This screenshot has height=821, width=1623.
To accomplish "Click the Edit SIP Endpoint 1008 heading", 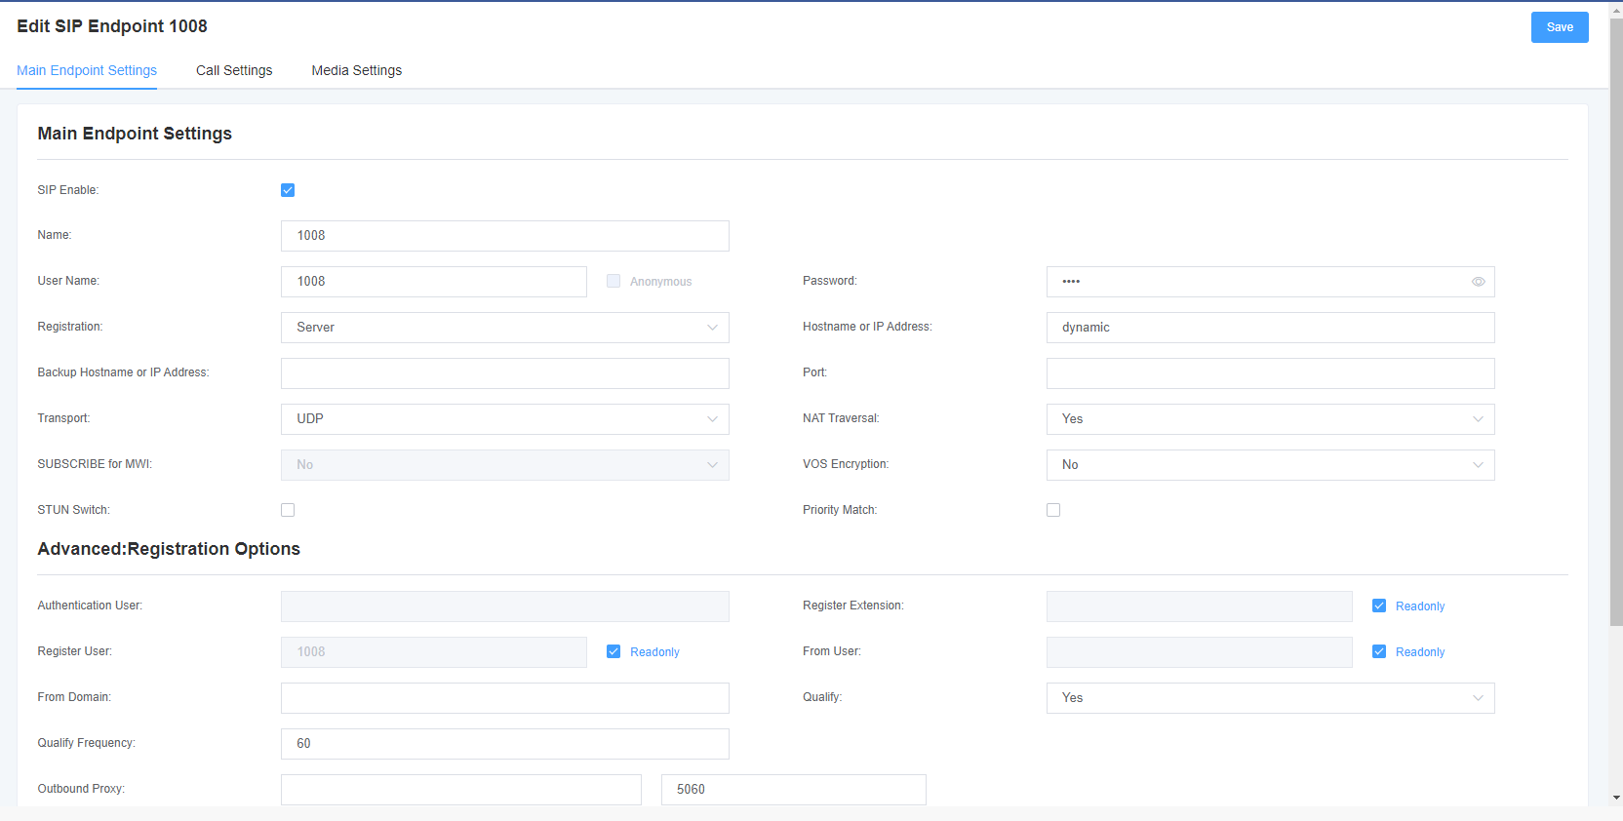I will [x=112, y=26].
